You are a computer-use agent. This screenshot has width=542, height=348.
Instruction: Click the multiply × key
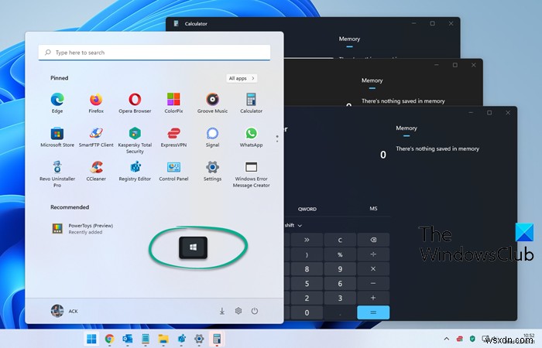[373, 269]
